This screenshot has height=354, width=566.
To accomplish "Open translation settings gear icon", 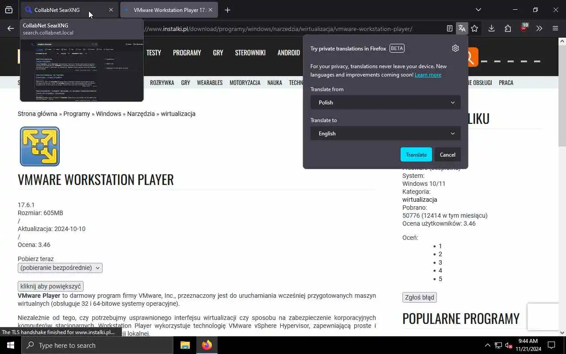I will coord(455,48).
